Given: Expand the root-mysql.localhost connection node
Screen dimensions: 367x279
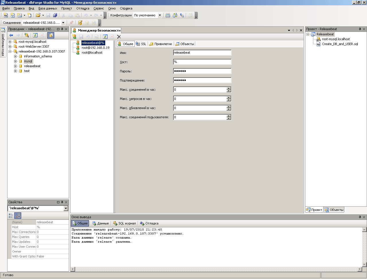Looking at the screenshot, I should coord(10,42).
